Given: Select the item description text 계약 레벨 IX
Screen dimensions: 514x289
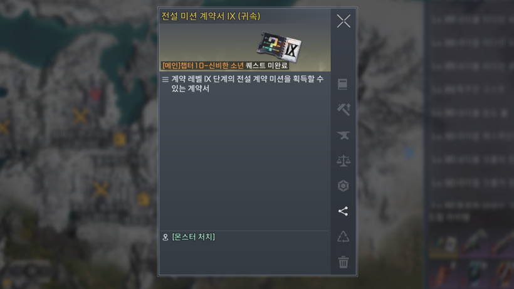Looking at the screenshot, I should 248,83.
